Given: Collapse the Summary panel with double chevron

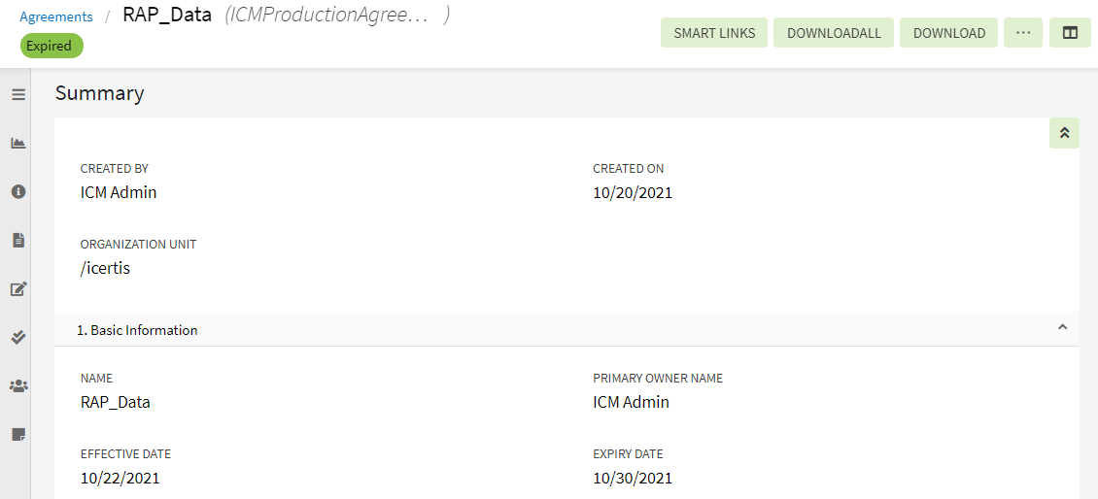Looking at the screenshot, I should [x=1064, y=133].
